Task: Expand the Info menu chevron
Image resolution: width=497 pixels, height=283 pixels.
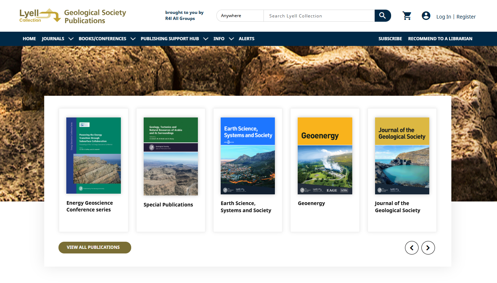Action: tap(231, 39)
